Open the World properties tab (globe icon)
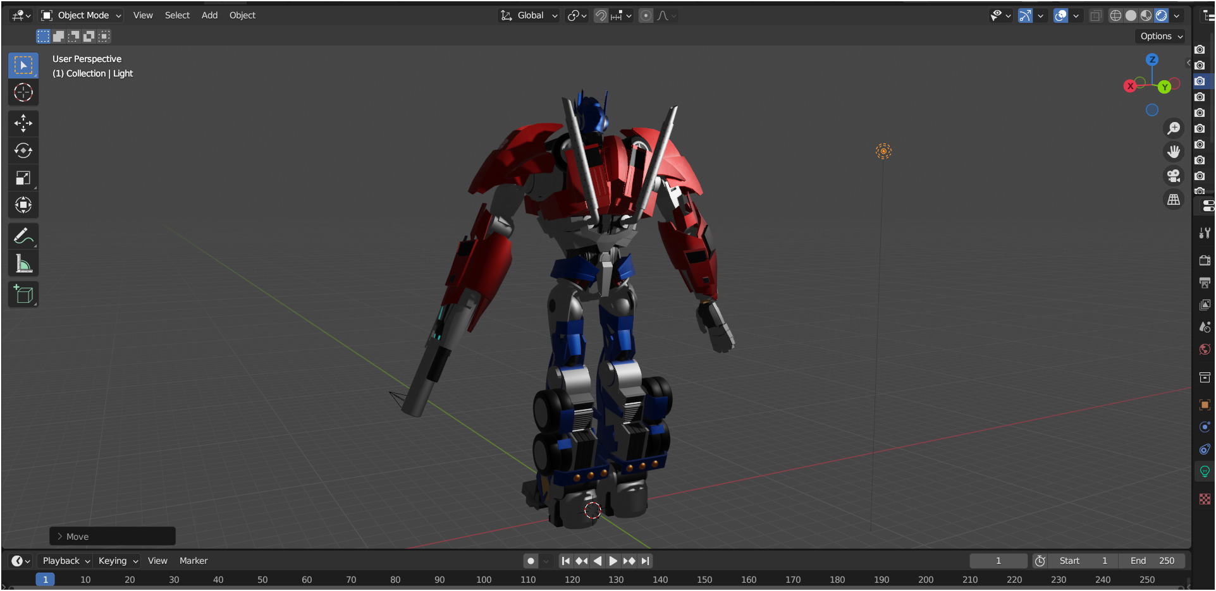This screenshot has height=591, width=1216. tap(1205, 349)
